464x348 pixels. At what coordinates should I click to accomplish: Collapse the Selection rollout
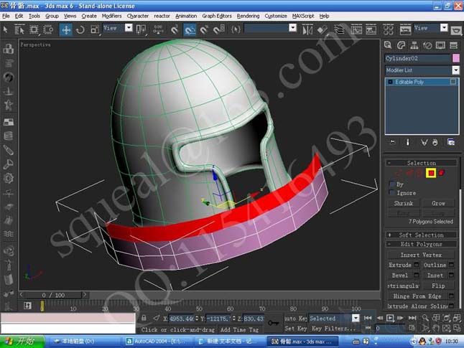click(422, 163)
